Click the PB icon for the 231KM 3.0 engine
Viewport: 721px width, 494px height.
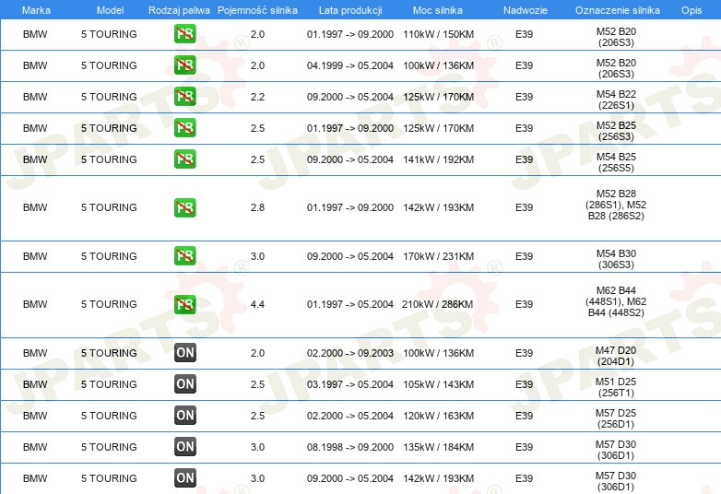tap(185, 256)
